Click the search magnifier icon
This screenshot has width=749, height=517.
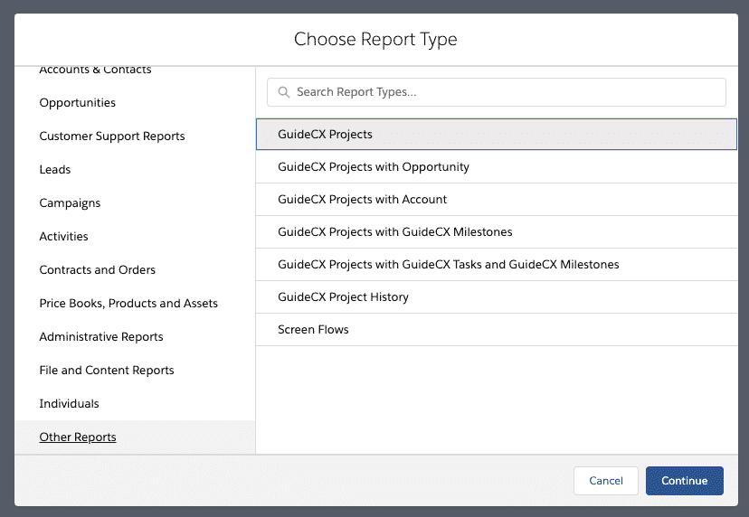pyautogui.click(x=284, y=92)
